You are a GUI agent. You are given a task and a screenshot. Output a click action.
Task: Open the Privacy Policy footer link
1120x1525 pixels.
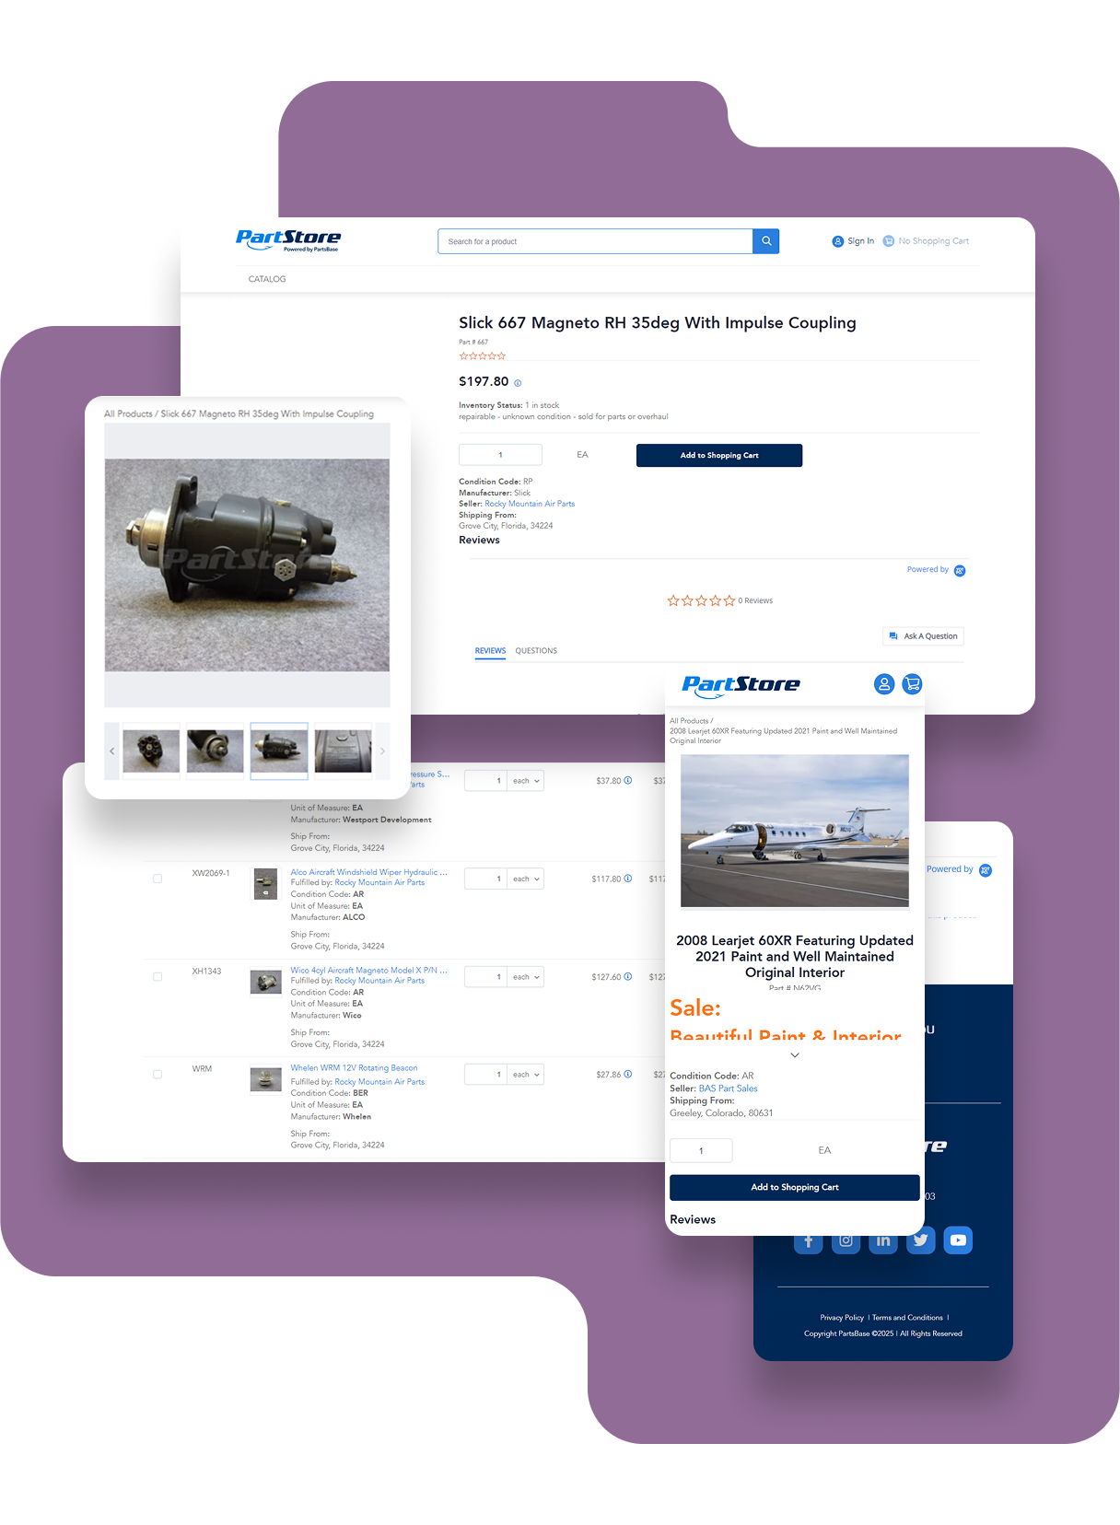click(x=842, y=1318)
